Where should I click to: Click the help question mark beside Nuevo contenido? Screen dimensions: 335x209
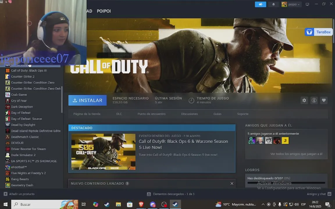[127, 183]
